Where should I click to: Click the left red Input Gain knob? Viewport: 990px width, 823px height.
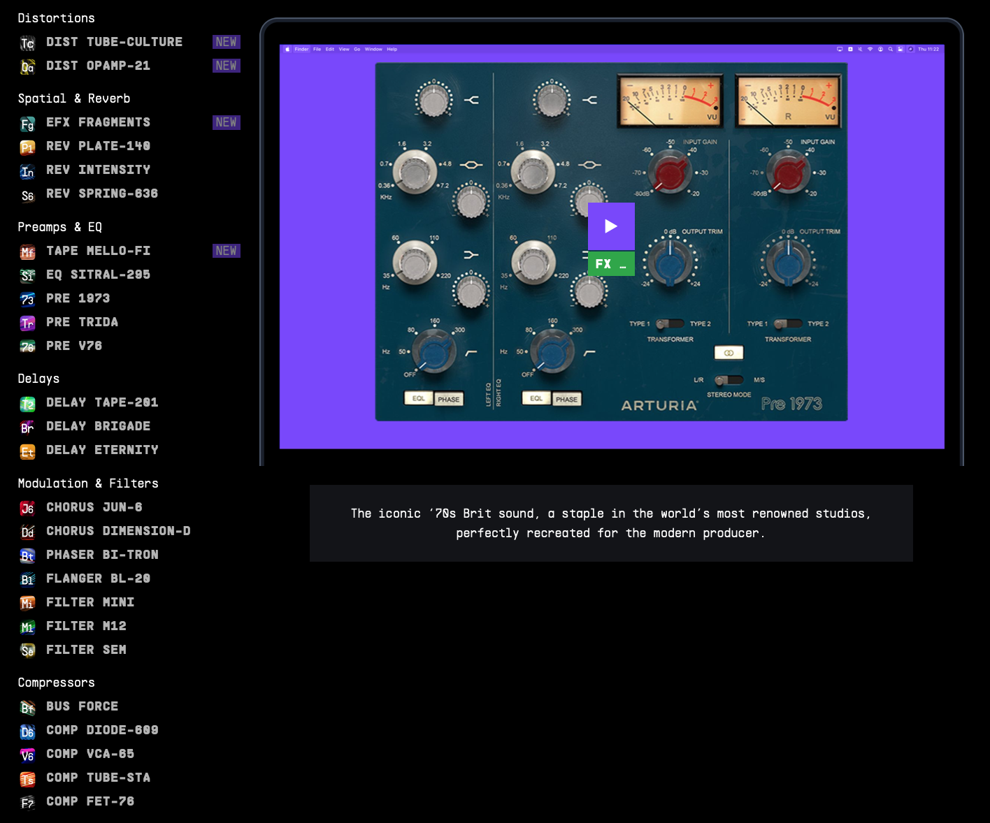(668, 172)
